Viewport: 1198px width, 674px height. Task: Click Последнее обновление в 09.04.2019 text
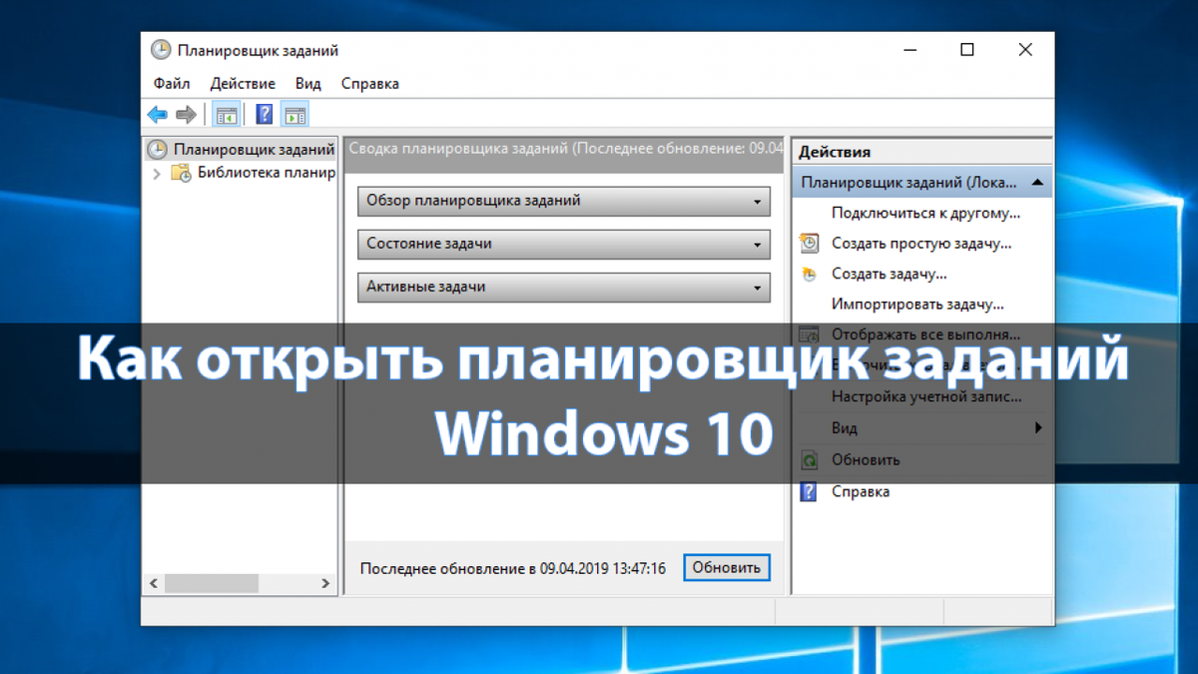pos(513,568)
